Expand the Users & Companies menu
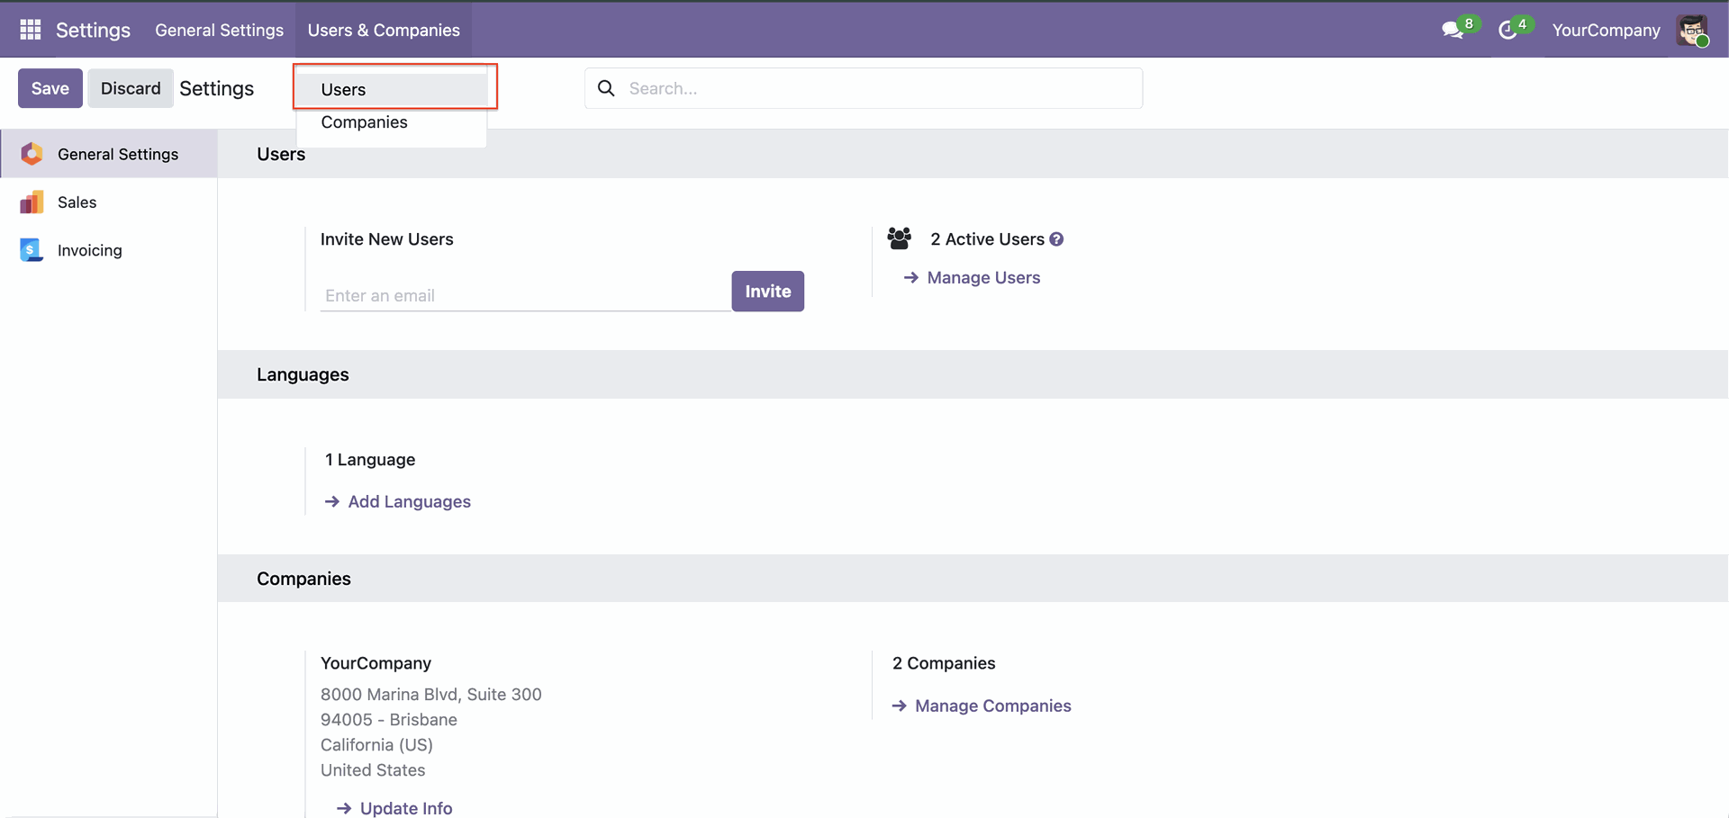This screenshot has width=1729, height=818. pyautogui.click(x=384, y=30)
